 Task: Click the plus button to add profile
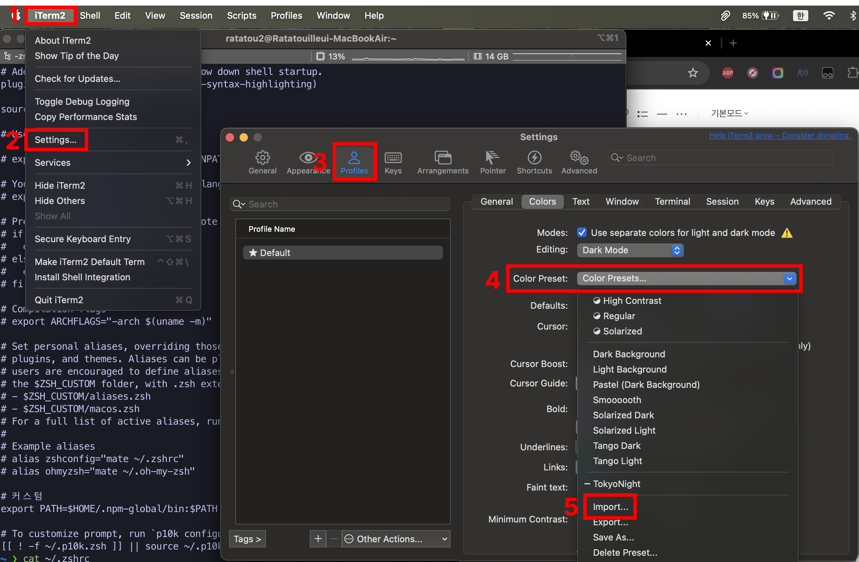pos(318,538)
